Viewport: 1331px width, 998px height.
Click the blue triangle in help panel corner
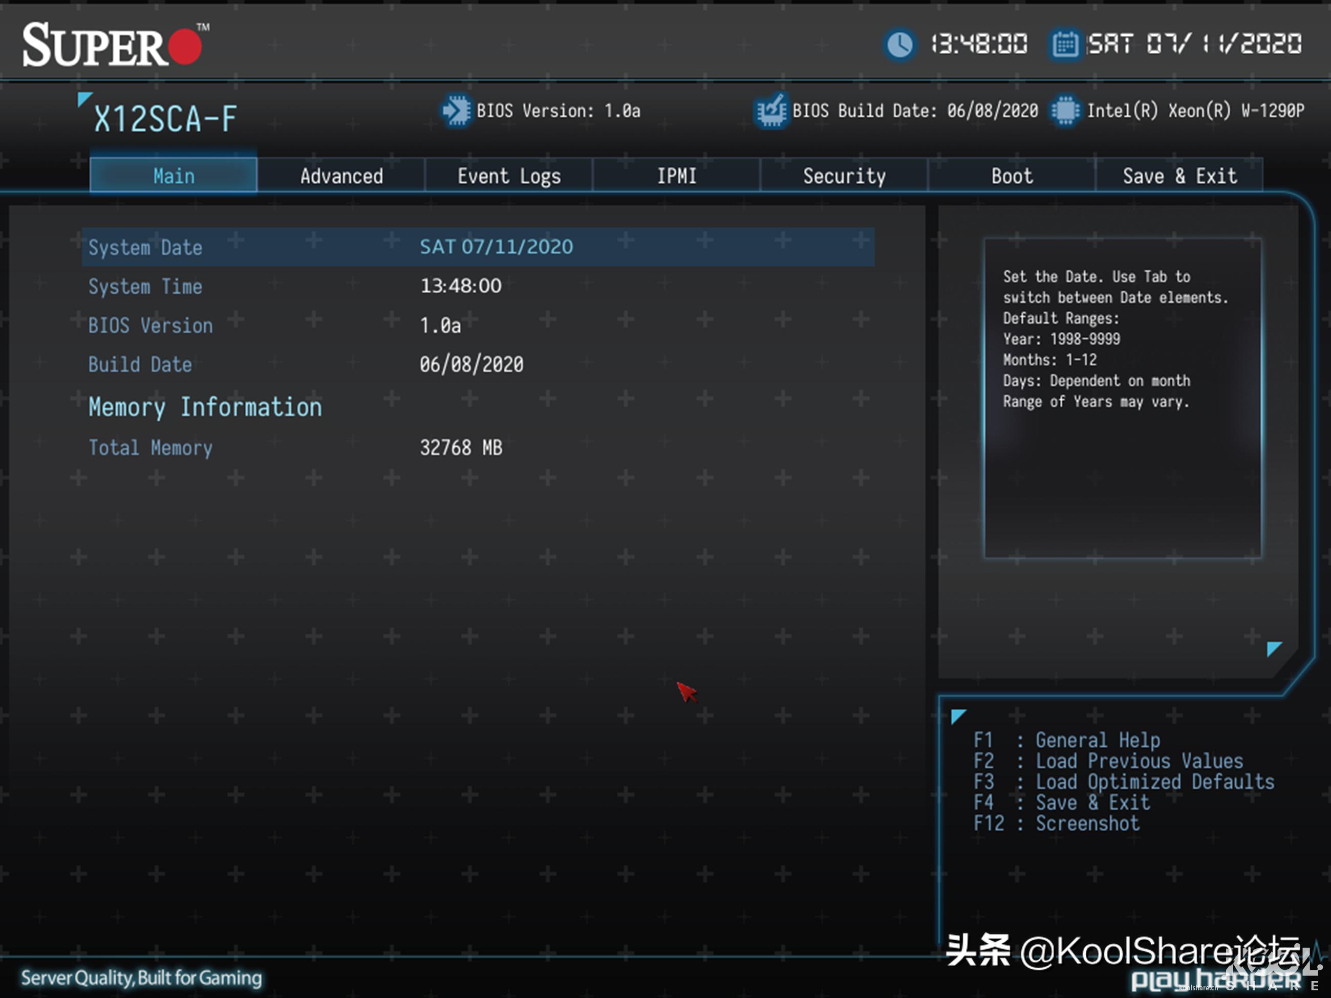pyautogui.click(x=1273, y=648)
